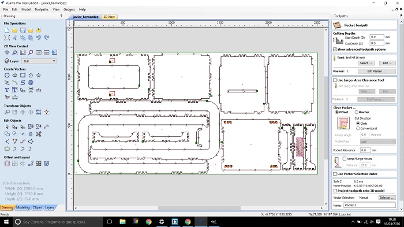Click the Redo arrow icon
404x227 pixels.
point(46,38)
